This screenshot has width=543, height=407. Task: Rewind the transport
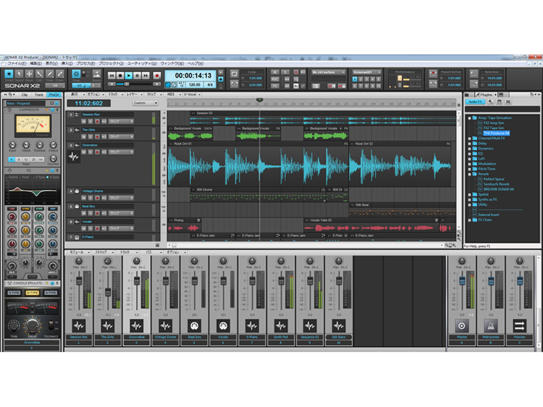[111, 76]
